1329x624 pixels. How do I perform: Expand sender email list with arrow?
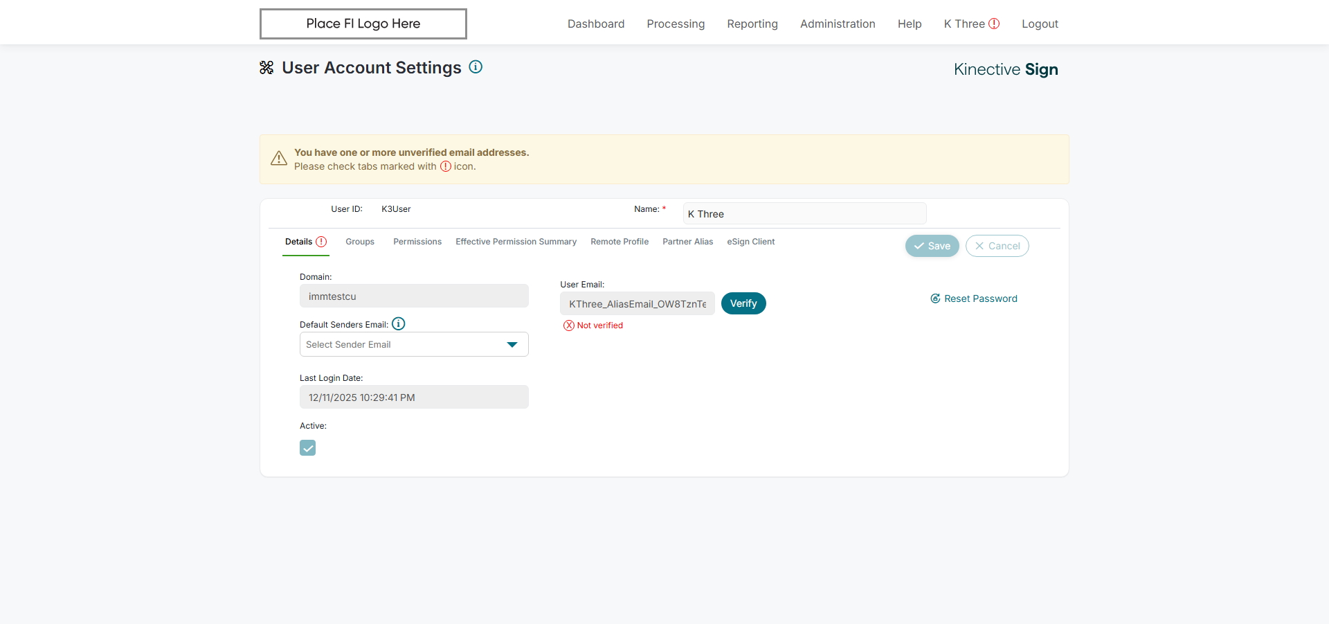point(512,344)
